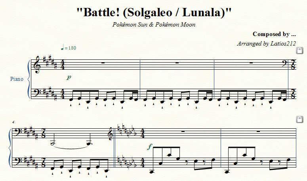Click the tempo marking quarter note 180
The height and width of the screenshot is (181, 307).
click(x=69, y=48)
